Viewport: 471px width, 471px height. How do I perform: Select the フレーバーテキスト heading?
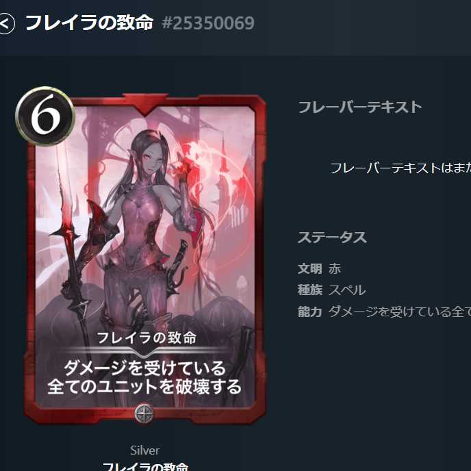pyautogui.click(x=360, y=107)
